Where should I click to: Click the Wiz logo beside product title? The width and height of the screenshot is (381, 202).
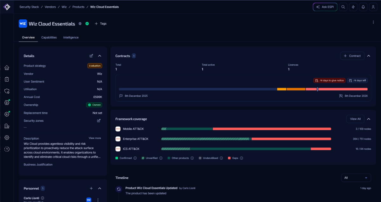click(x=23, y=23)
